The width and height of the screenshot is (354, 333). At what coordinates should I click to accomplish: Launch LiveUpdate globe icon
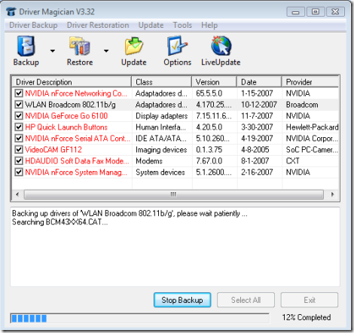click(x=221, y=46)
